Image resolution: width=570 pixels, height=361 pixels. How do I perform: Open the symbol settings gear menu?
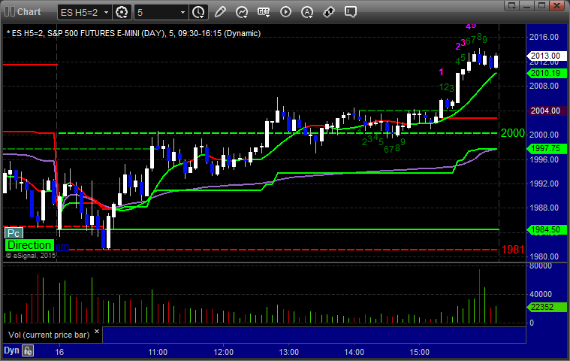coord(122,12)
